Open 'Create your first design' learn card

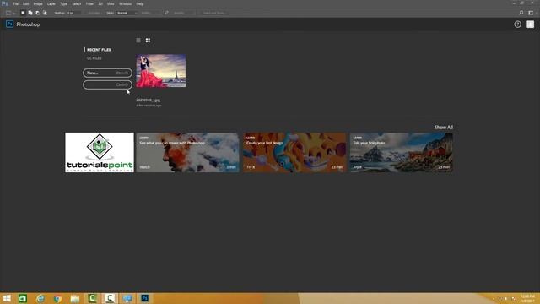tap(294, 152)
